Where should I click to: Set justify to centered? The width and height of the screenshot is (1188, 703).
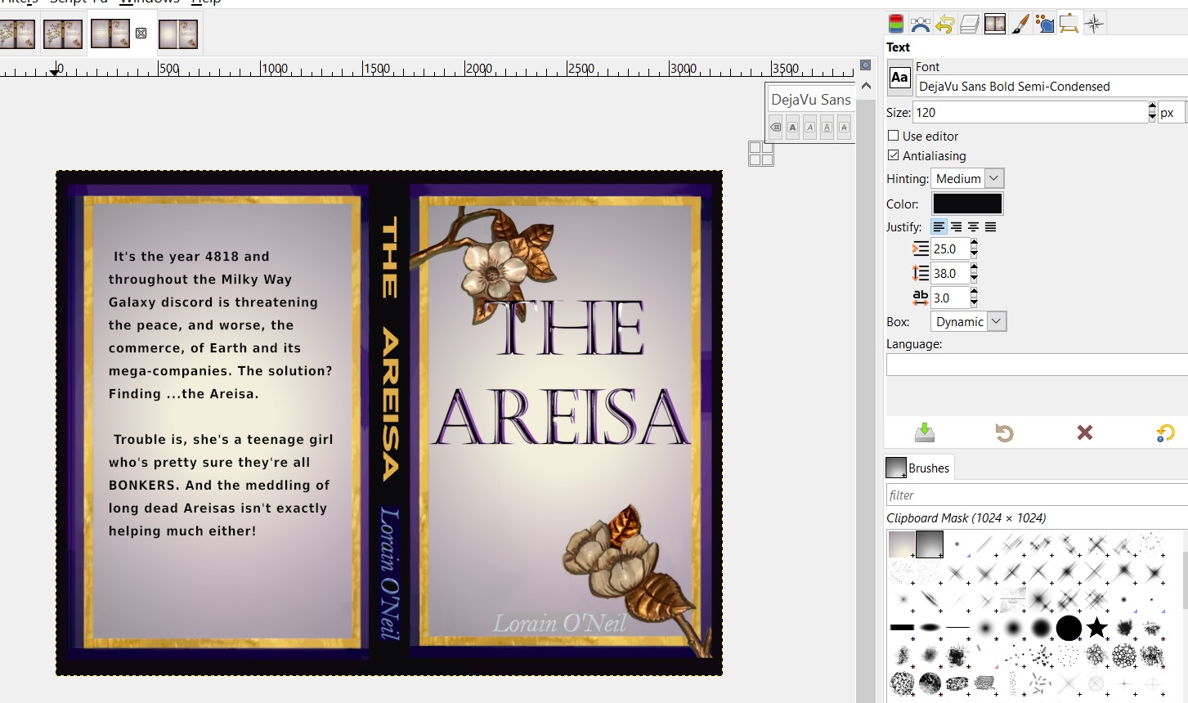pos(973,227)
